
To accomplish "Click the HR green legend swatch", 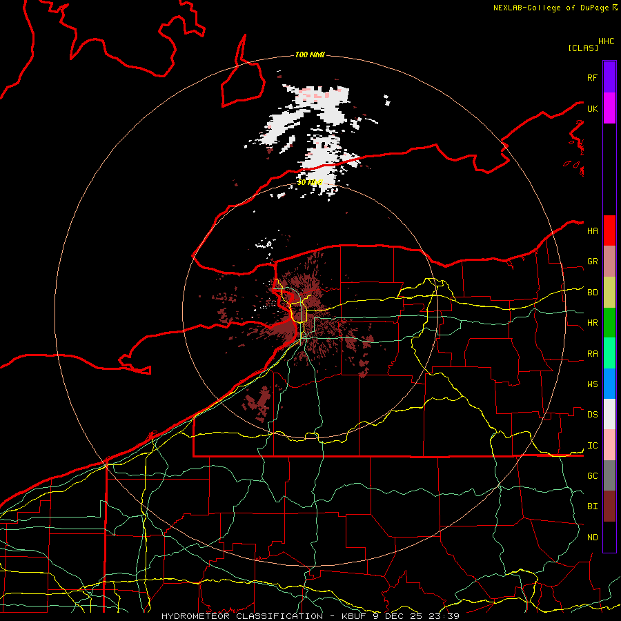I will 609,323.
